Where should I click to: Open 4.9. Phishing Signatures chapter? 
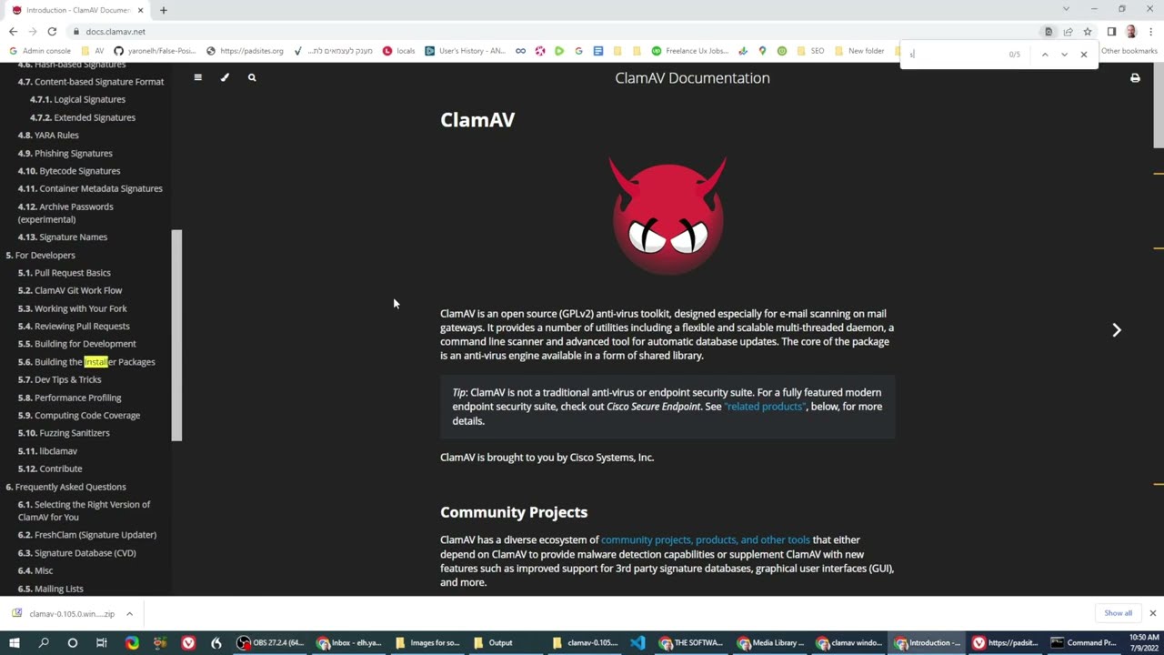point(65,153)
